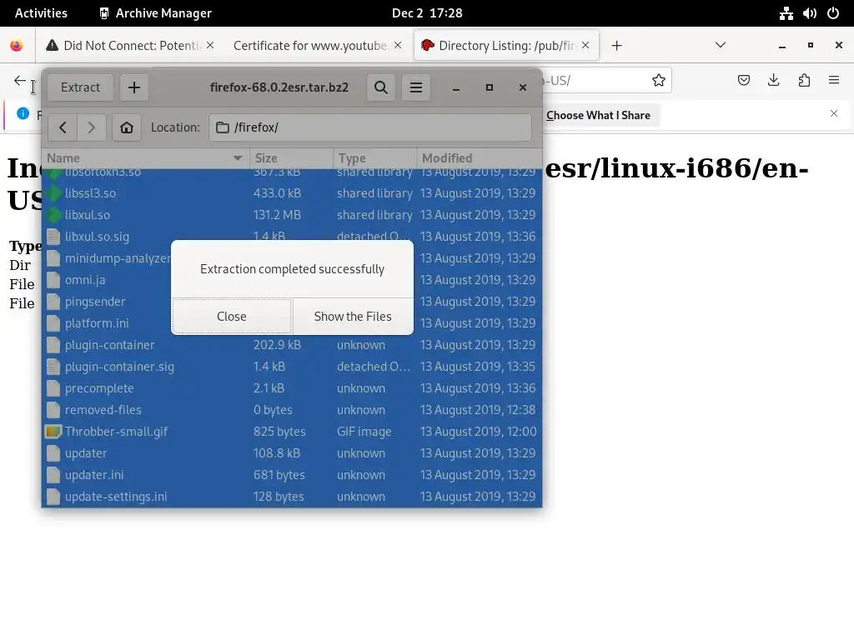Click the info icon in notification bar

pos(23,113)
